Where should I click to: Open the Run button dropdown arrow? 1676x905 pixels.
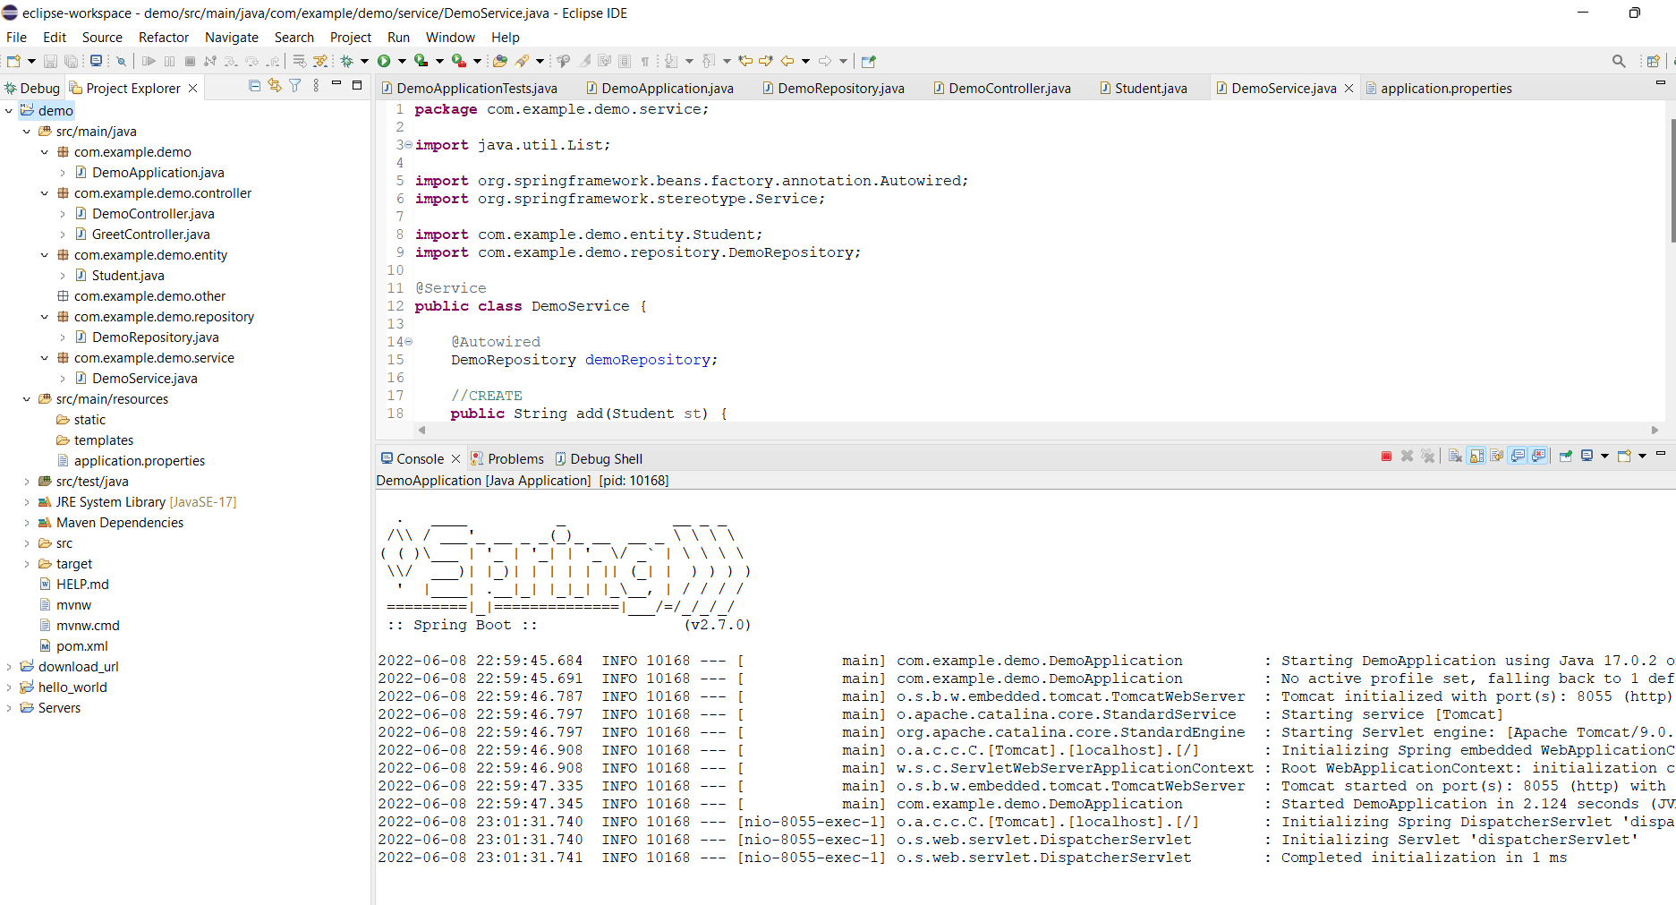coord(402,61)
